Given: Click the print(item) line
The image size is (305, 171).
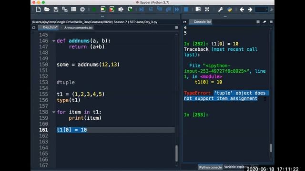Looking at the screenshot, I should click(x=85, y=118).
